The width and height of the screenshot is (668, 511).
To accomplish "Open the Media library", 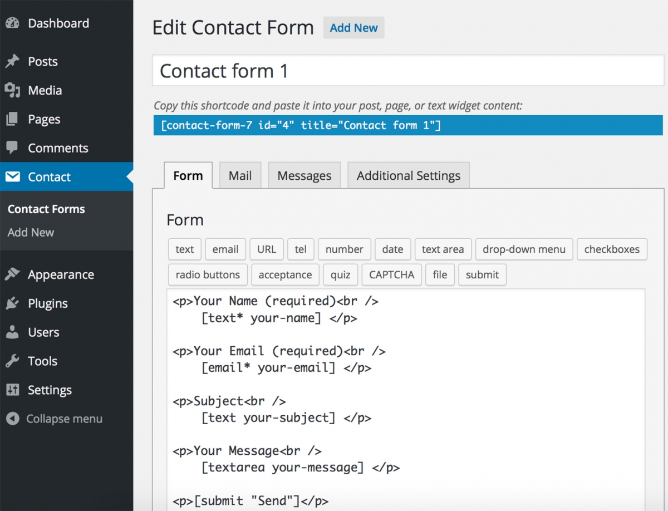I will (x=45, y=90).
